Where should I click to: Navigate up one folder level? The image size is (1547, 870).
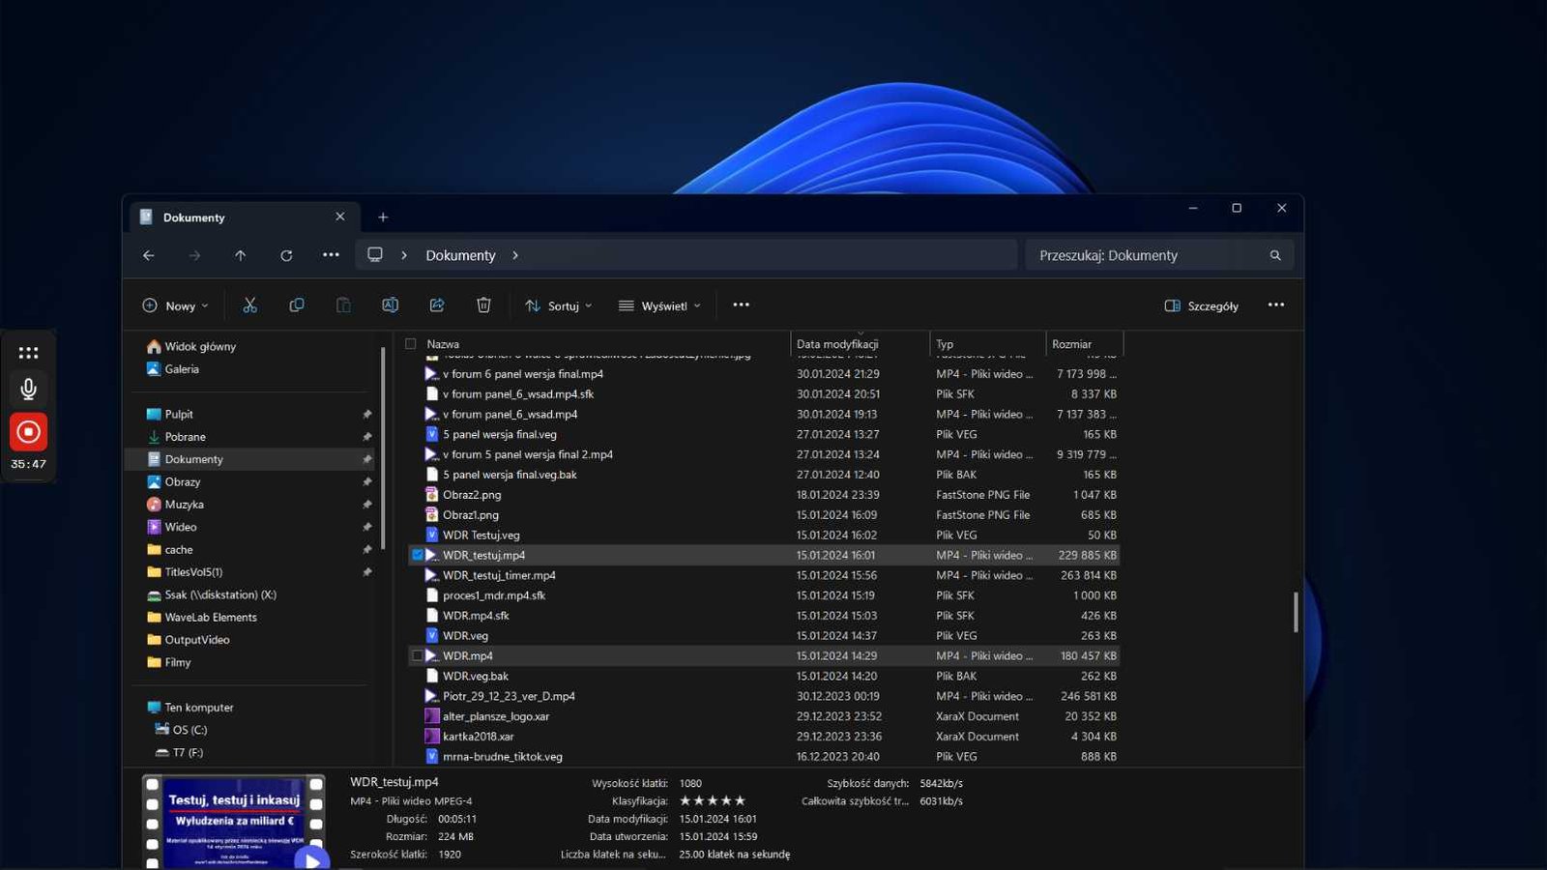point(240,255)
